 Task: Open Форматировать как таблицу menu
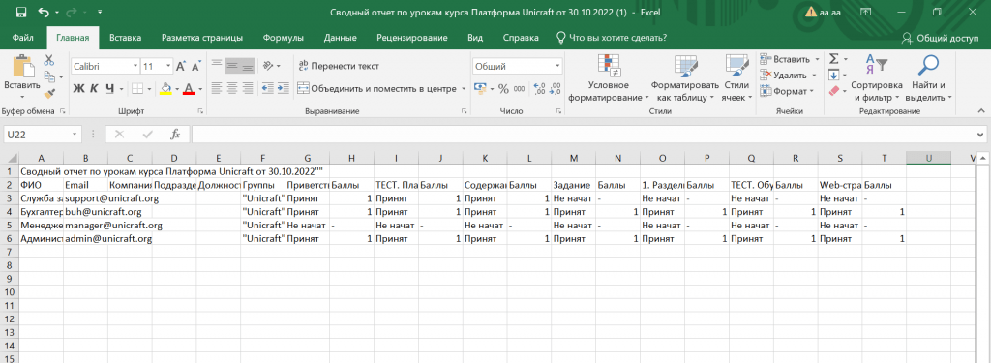pyautogui.click(x=685, y=78)
